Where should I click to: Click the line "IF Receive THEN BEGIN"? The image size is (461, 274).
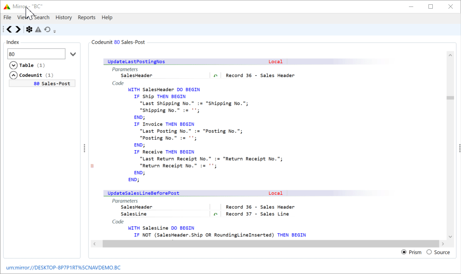164,152
